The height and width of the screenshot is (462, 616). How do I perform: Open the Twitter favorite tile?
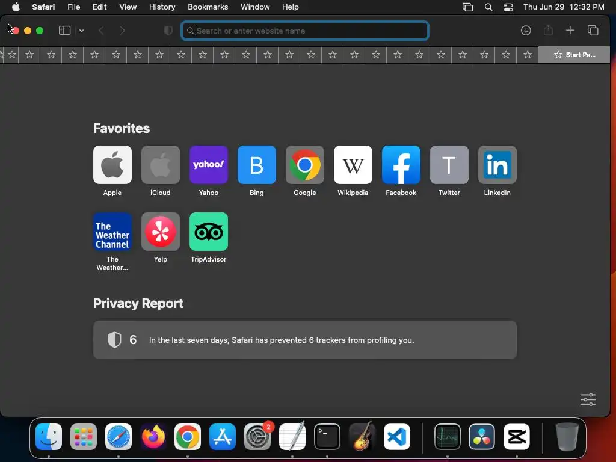pyautogui.click(x=449, y=165)
